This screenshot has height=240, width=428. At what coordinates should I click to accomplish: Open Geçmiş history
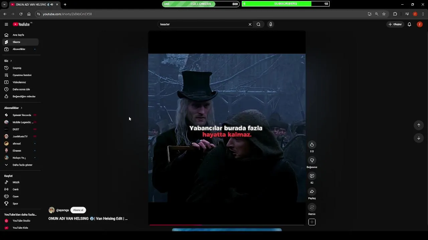pyautogui.click(x=20, y=68)
